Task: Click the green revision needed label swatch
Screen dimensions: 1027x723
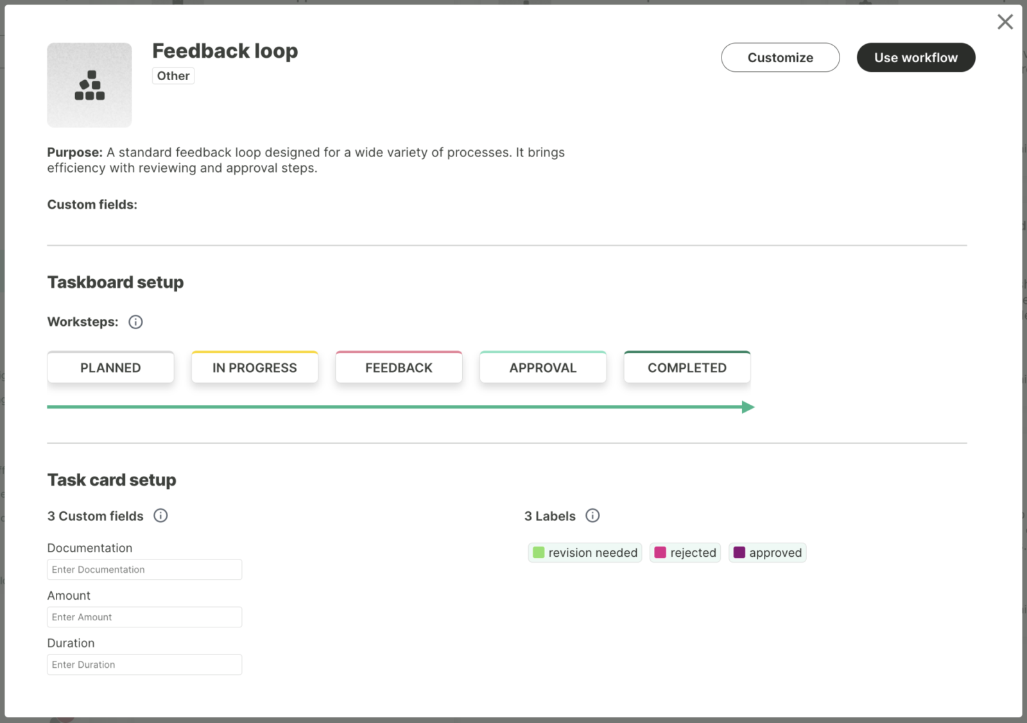Action: [539, 552]
